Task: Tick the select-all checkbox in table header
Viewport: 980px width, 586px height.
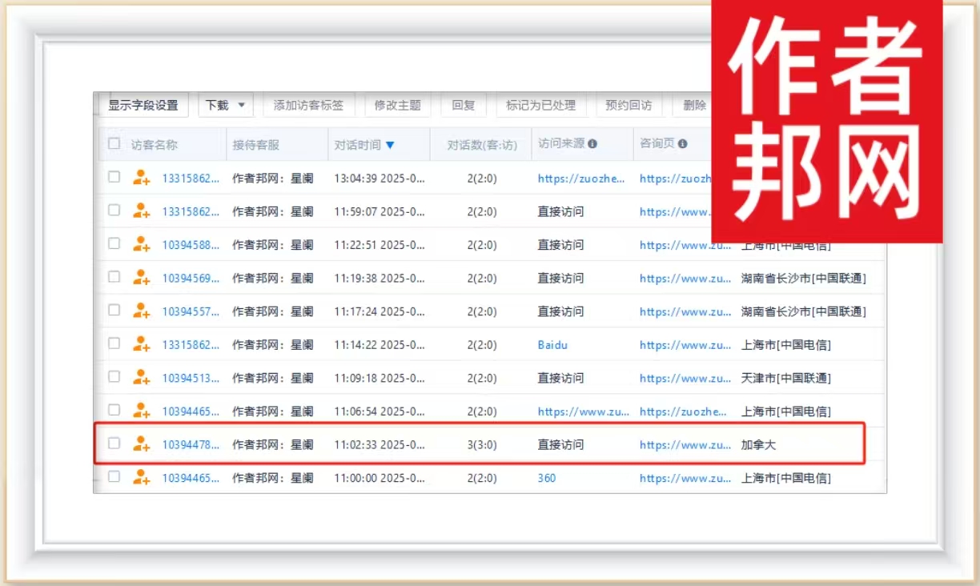Action: click(114, 144)
